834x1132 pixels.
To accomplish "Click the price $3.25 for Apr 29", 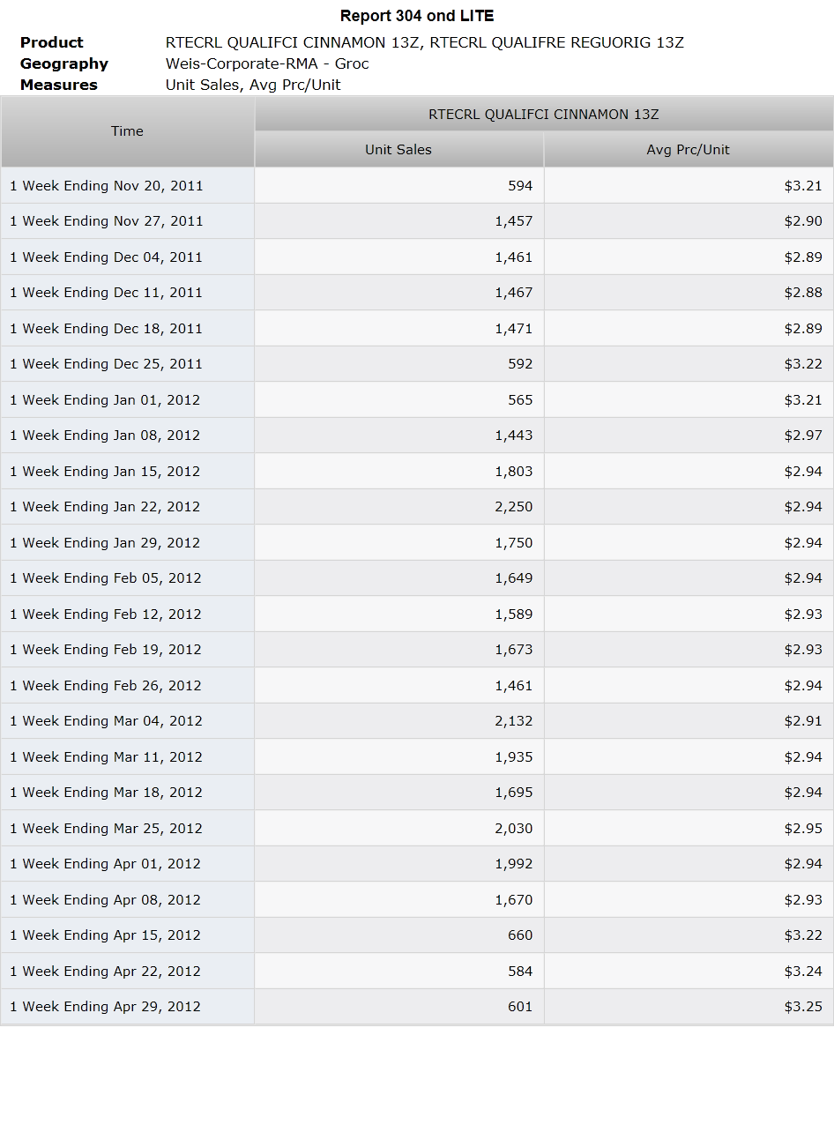I will pyautogui.click(x=803, y=1007).
